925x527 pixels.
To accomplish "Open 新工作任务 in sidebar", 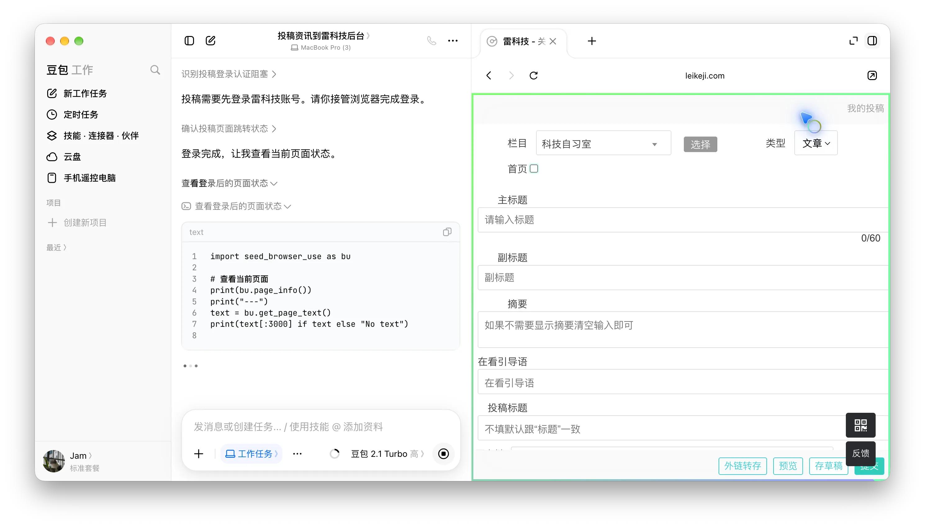I will [77, 93].
